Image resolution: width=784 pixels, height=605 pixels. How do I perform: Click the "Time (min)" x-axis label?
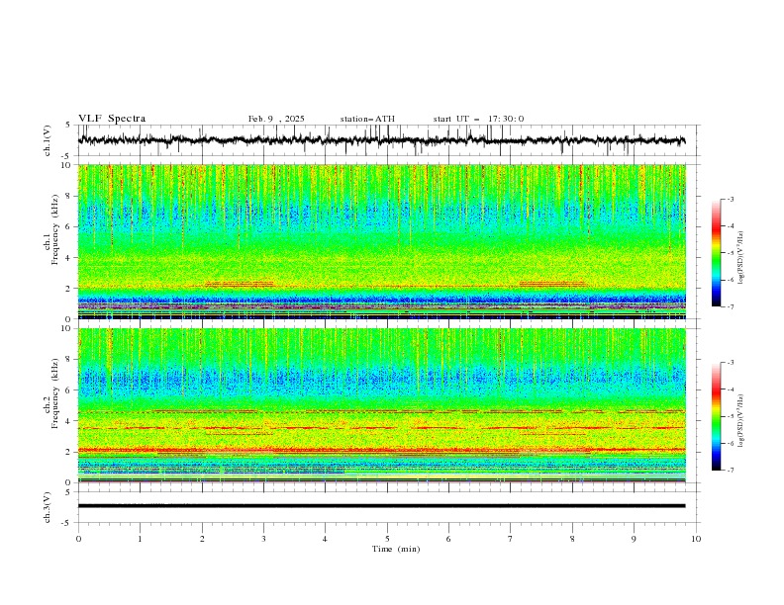point(396,549)
